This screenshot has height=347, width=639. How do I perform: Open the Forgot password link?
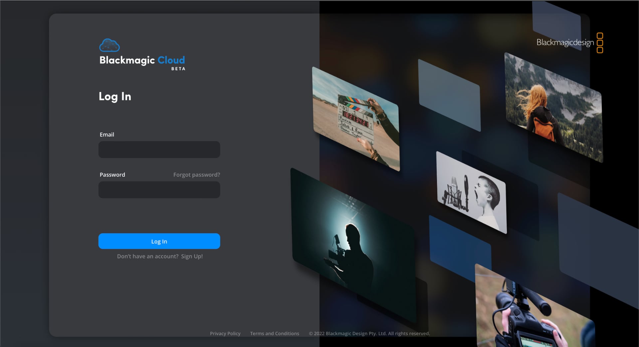[x=197, y=175]
